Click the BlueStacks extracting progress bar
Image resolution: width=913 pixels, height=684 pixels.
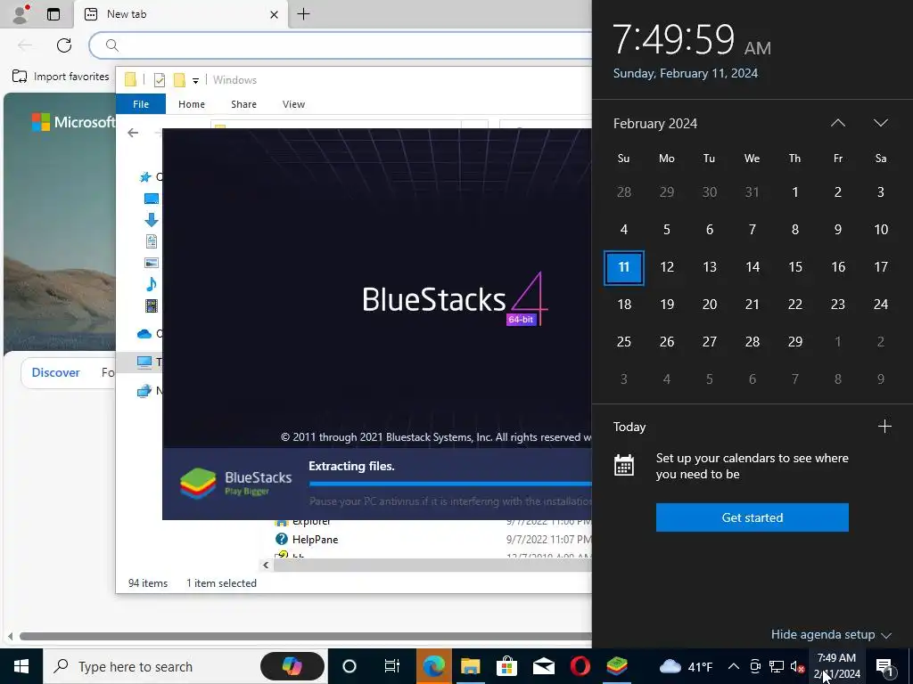(x=450, y=484)
